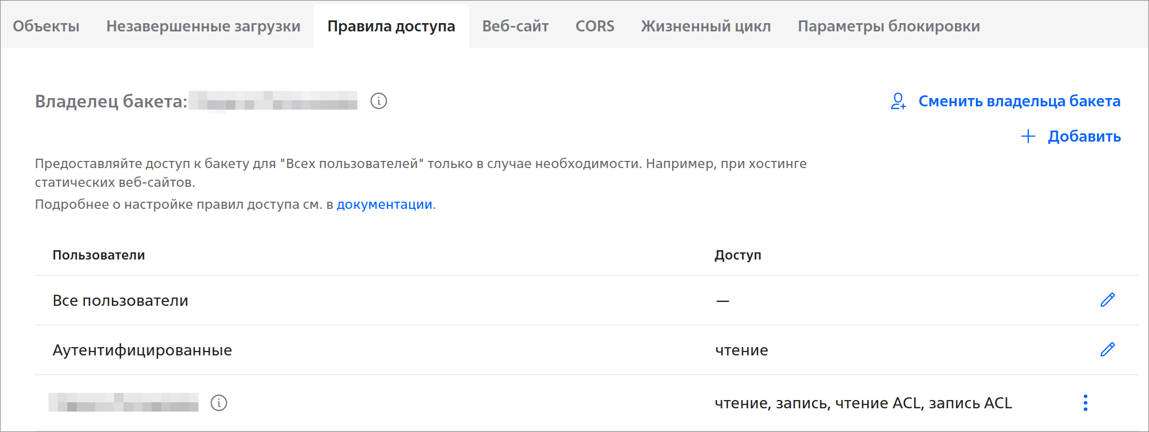Open three-dot menu for last user row
The image size is (1149, 432).
click(x=1085, y=403)
